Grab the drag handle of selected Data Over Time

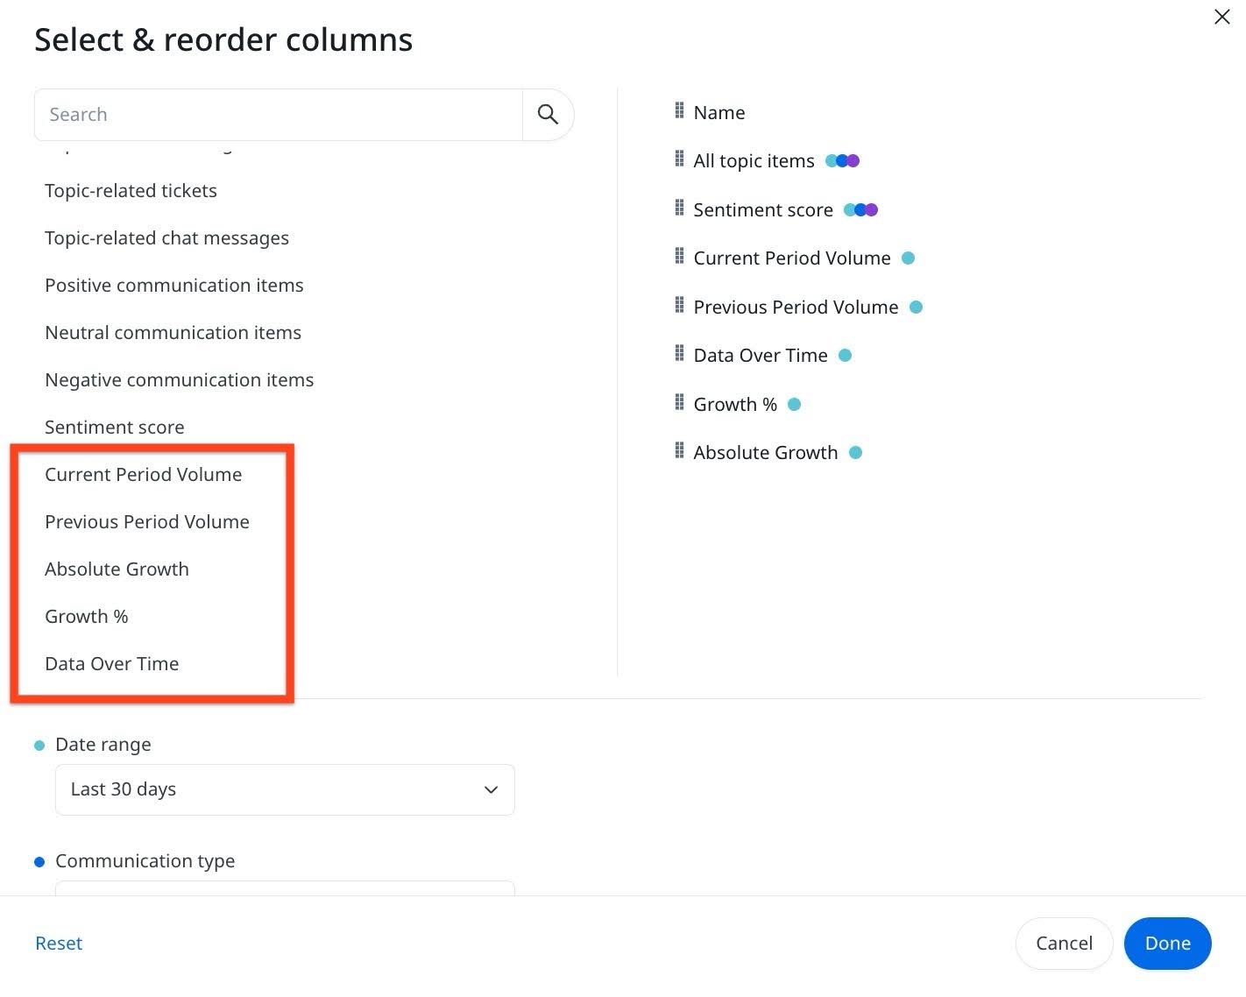[x=679, y=354]
